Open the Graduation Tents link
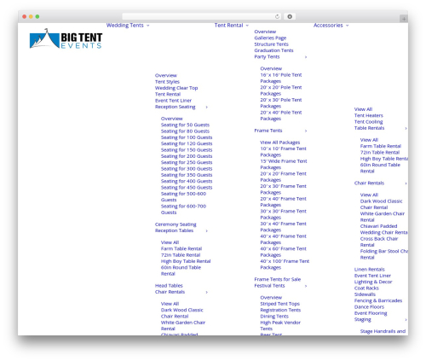Screen dimensions: 426x361 click(x=273, y=50)
